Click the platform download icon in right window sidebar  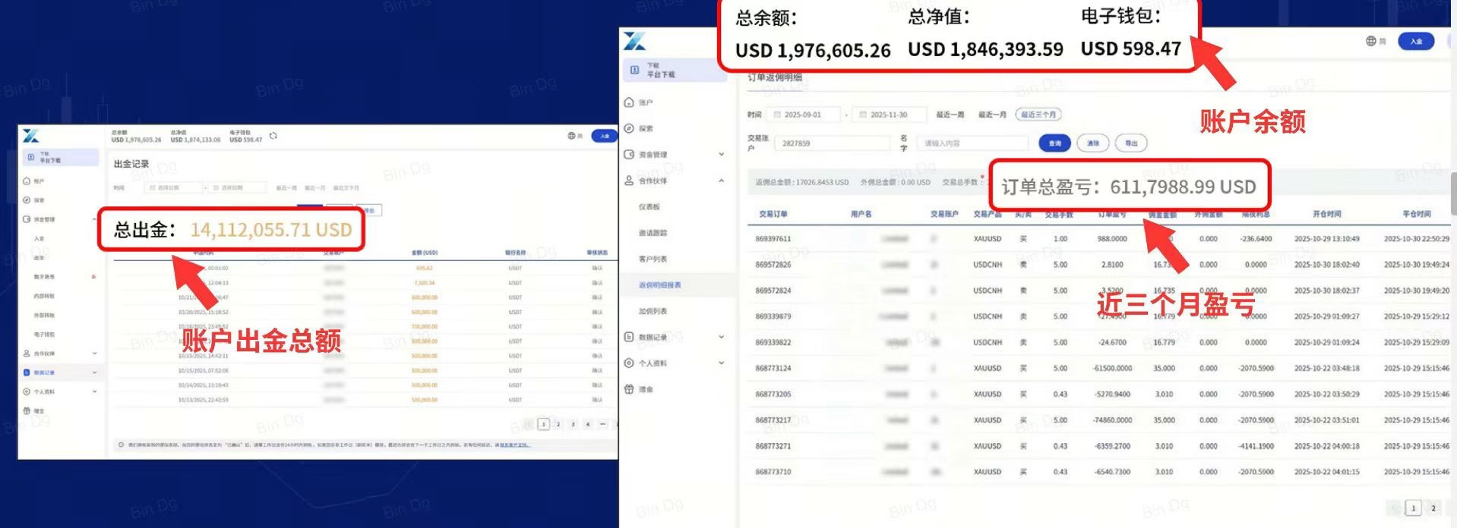pos(634,70)
